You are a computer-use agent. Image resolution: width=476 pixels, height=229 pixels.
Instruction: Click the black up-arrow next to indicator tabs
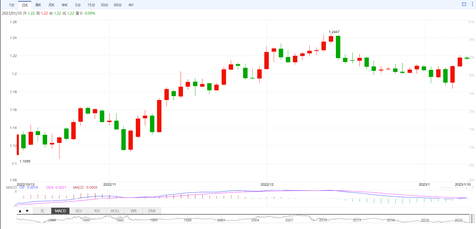coord(20,211)
